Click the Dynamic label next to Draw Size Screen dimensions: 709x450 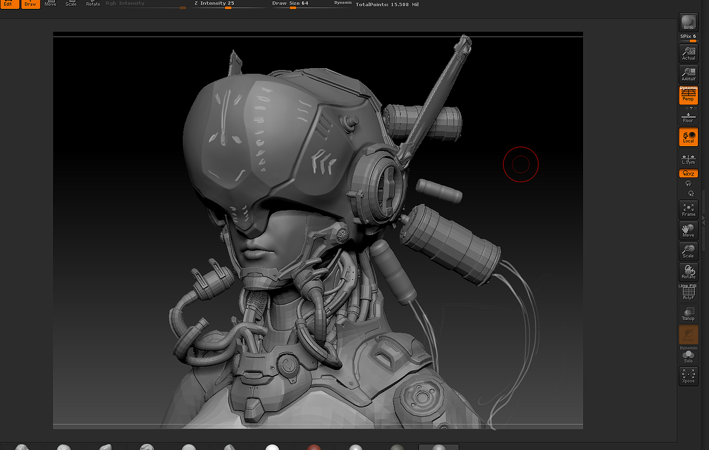tap(343, 3)
